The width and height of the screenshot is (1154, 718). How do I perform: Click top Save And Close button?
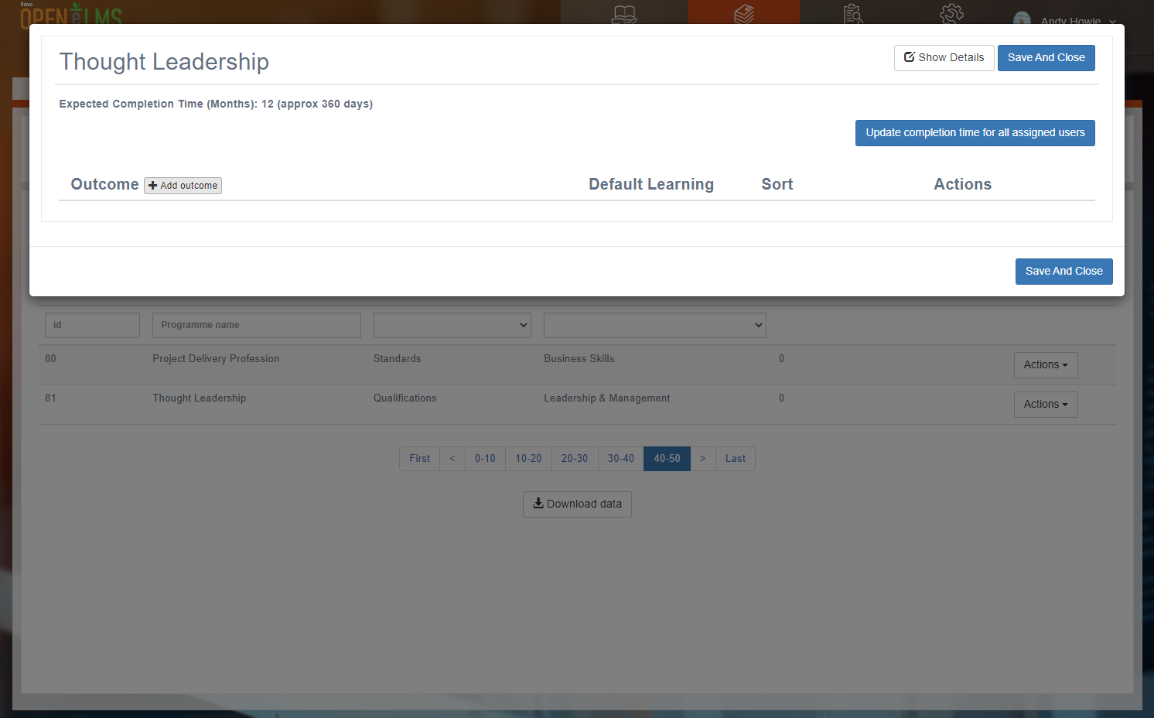[x=1046, y=58]
